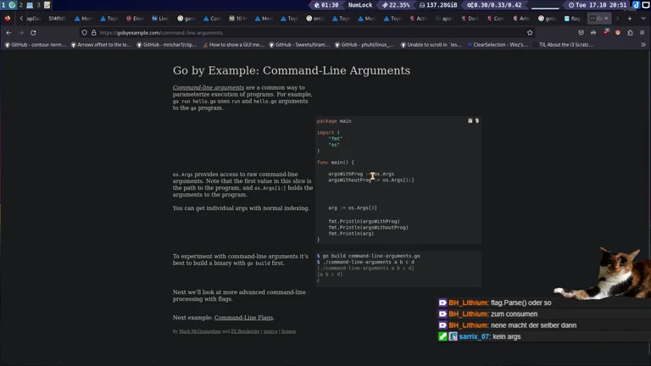Reload the page with the refresh icon
This screenshot has width=651, height=366.
coord(33,32)
